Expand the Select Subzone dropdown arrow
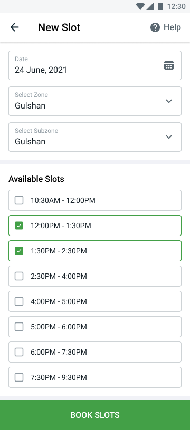The image size is (190, 430). click(x=169, y=137)
